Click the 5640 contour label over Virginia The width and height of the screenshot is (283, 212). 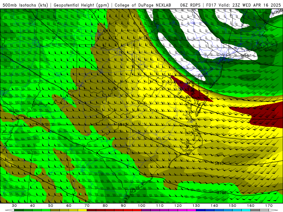122,124
